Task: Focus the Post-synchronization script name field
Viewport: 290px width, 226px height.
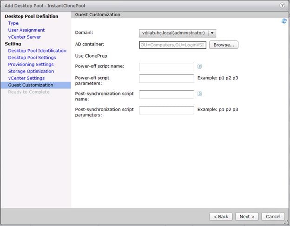Action: coord(166,94)
